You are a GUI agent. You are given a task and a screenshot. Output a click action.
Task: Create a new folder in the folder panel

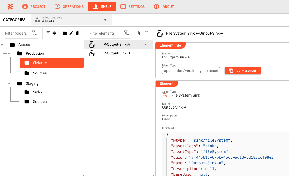65,33
